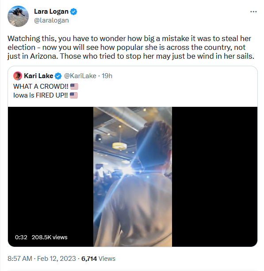Click the flag emoji after WHAT A CROWD!!
Viewport: 264px width, 271px height.
[74, 87]
